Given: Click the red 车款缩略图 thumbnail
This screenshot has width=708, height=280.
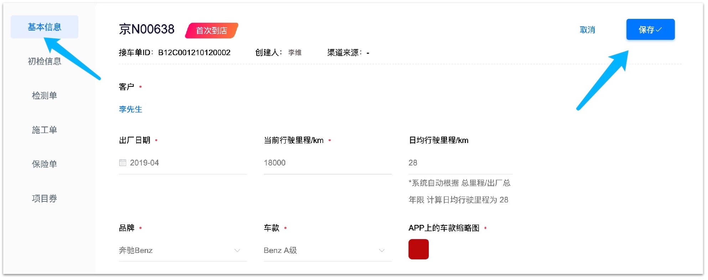Looking at the screenshot, I should (x=418, y=249).
